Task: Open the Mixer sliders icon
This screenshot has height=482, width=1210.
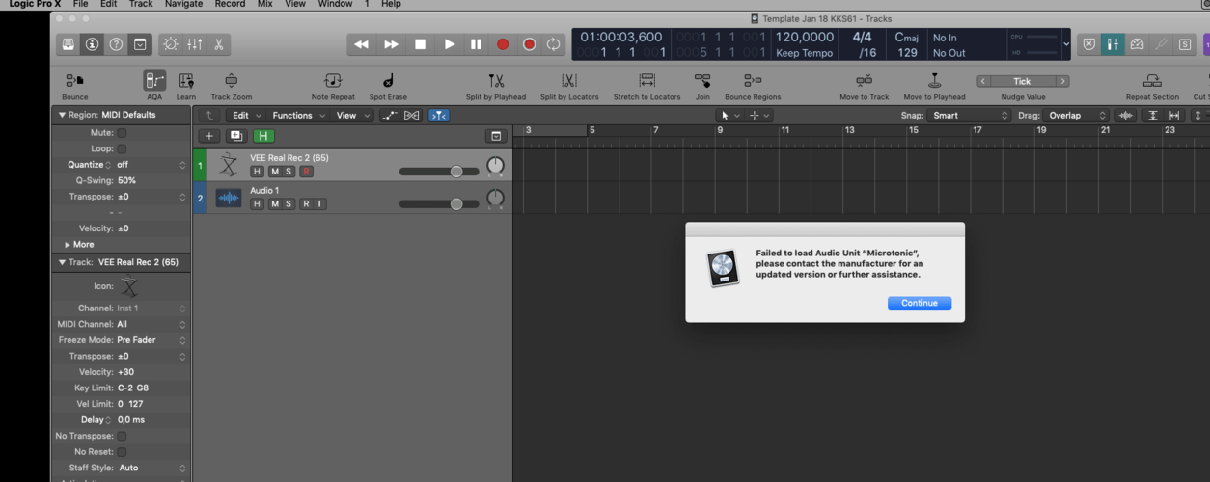Action: tap(195, 44)
